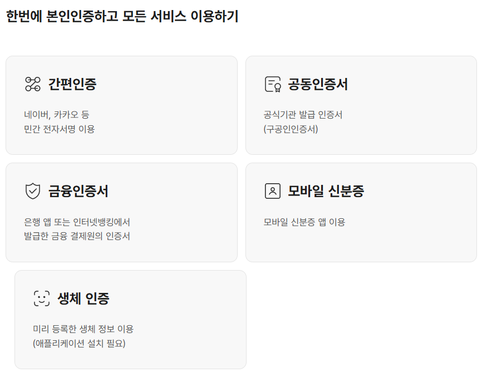Select the 간편인증 card
The height and width of the screenshot is (382, 487).
(121, 104)
